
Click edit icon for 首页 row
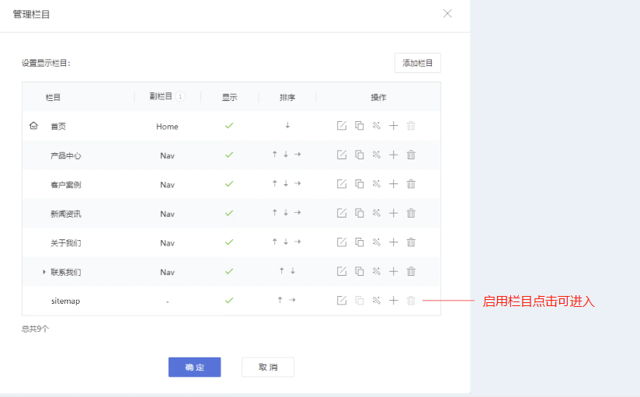341,126
